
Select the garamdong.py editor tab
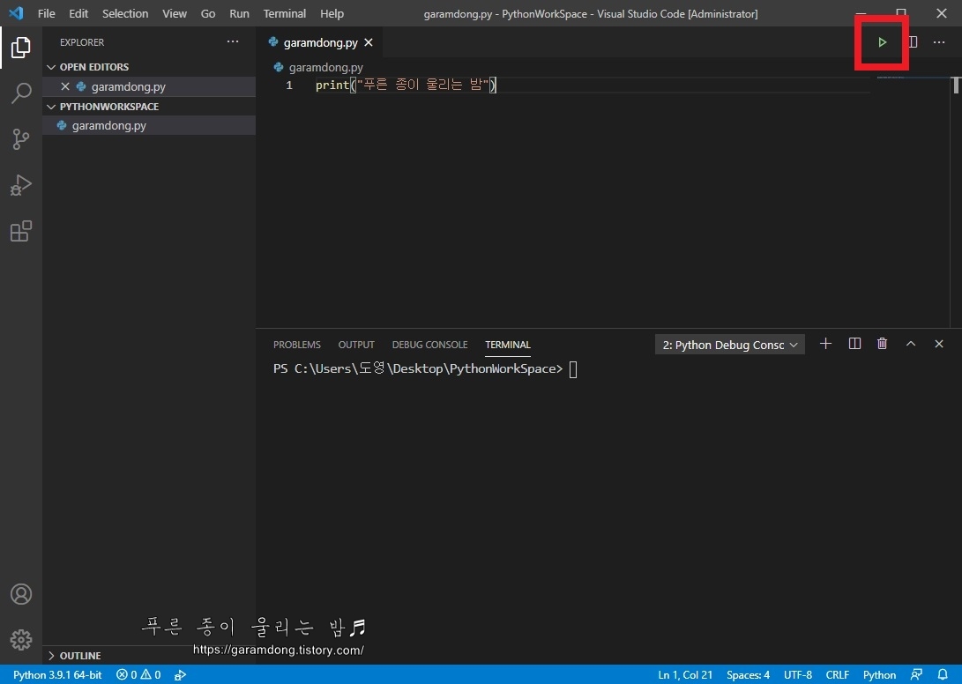(320, 42)
